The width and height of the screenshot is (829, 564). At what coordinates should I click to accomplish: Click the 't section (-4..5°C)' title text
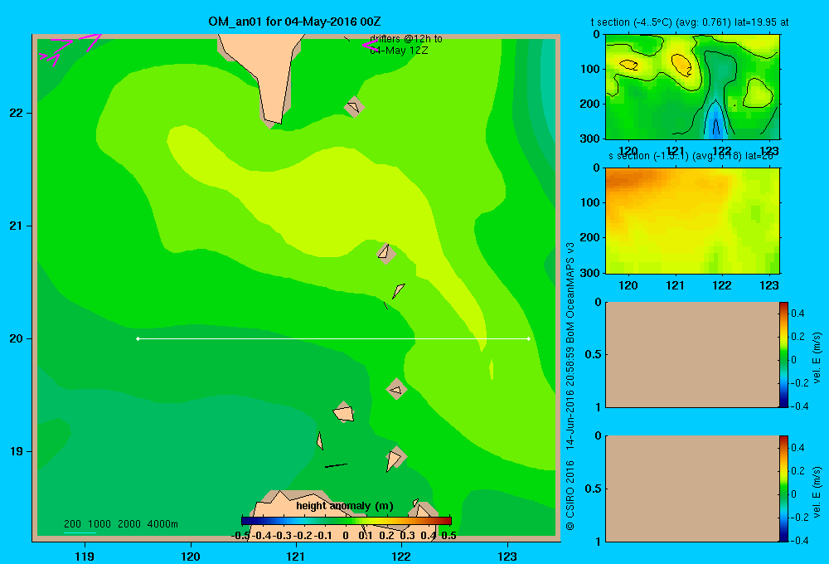point(690,22)
